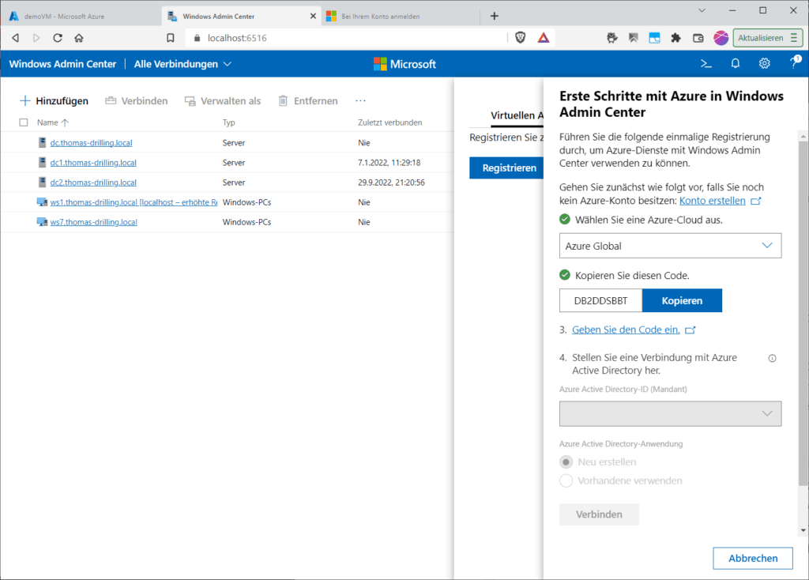Click the site lock icon in address bar

pos(197,38)
